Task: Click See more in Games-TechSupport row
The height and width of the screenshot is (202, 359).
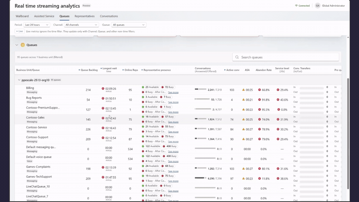Action: (173, 181)
